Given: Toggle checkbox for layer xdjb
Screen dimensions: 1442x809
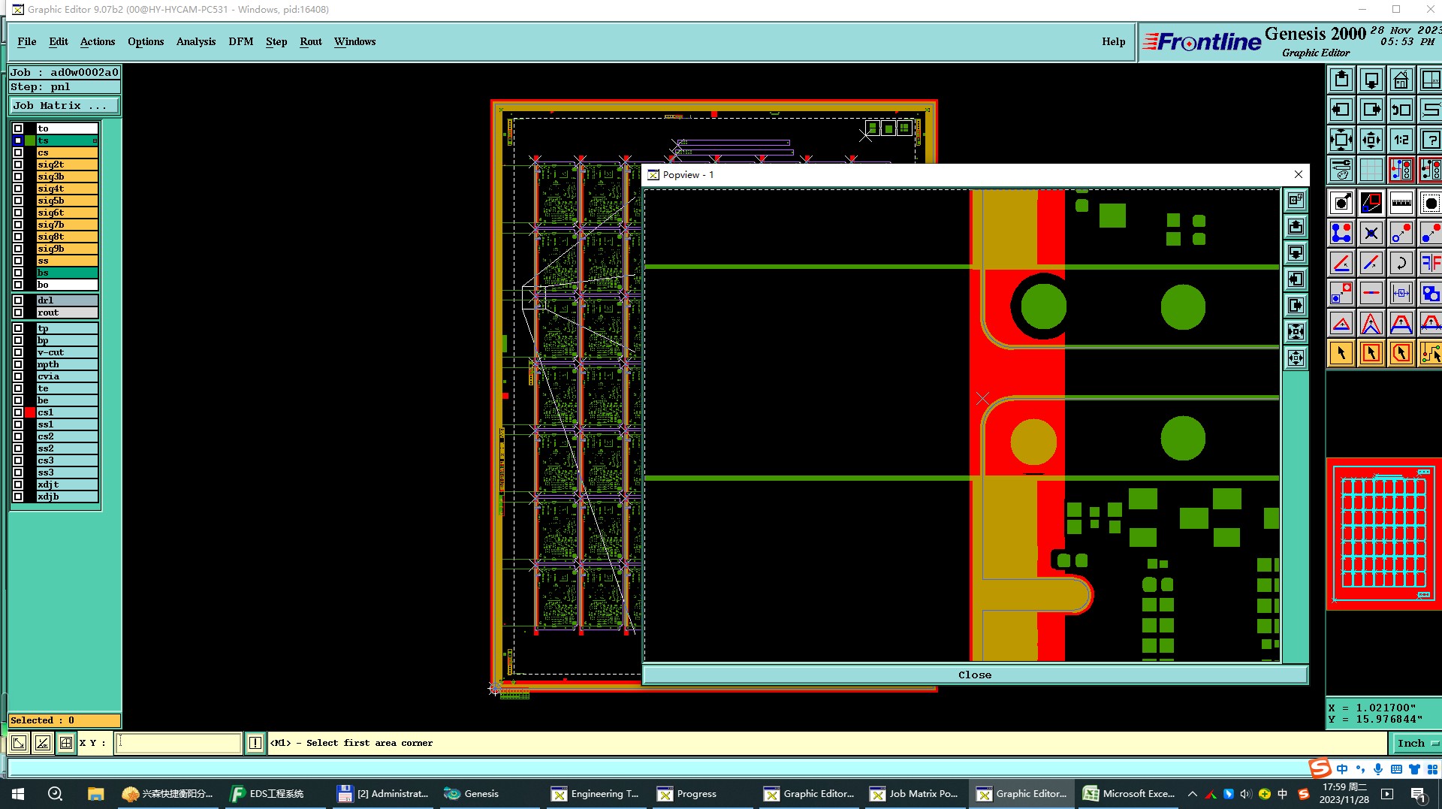Looking at the screenshot, I should 18,497.
